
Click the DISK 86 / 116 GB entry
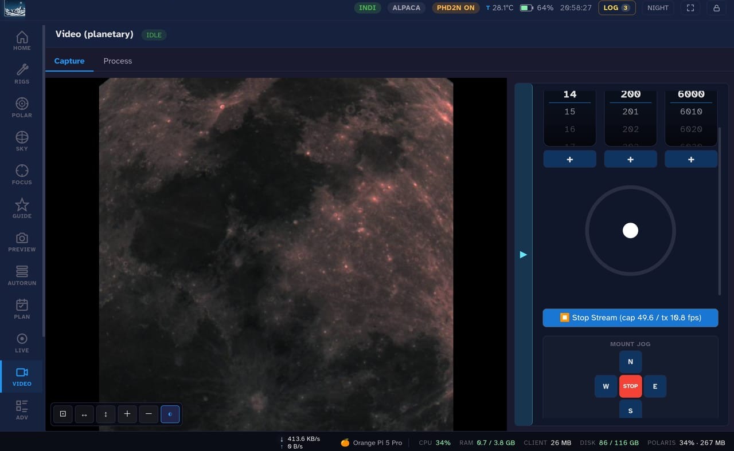pos(609,442)
